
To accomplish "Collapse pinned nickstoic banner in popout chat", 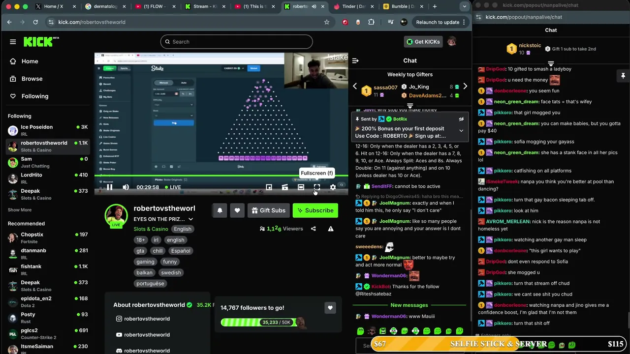I will [x=551, y=63].
